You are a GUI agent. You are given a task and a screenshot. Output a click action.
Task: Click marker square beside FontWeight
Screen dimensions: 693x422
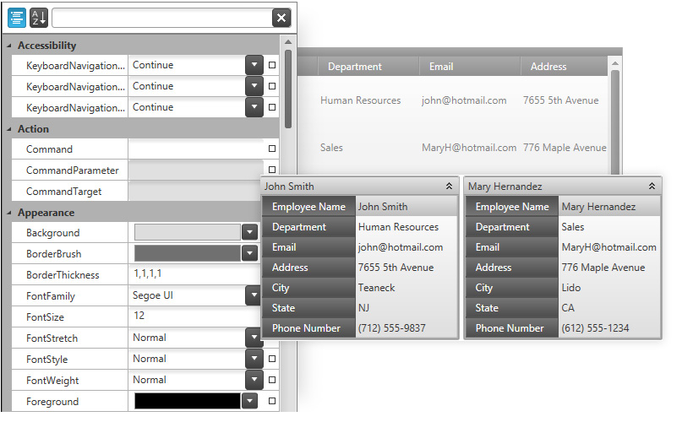pos(272,380)
